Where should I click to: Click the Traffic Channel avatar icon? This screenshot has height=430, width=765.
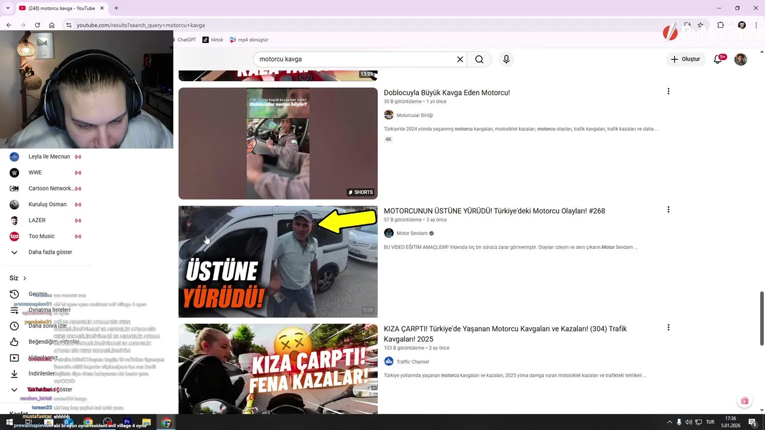tap(388, 361)
